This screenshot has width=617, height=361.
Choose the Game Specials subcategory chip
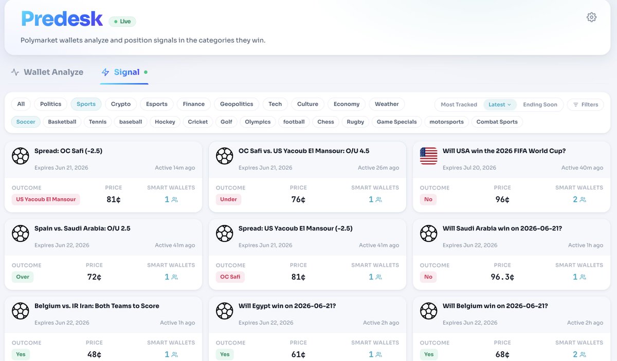click(396, 122)
